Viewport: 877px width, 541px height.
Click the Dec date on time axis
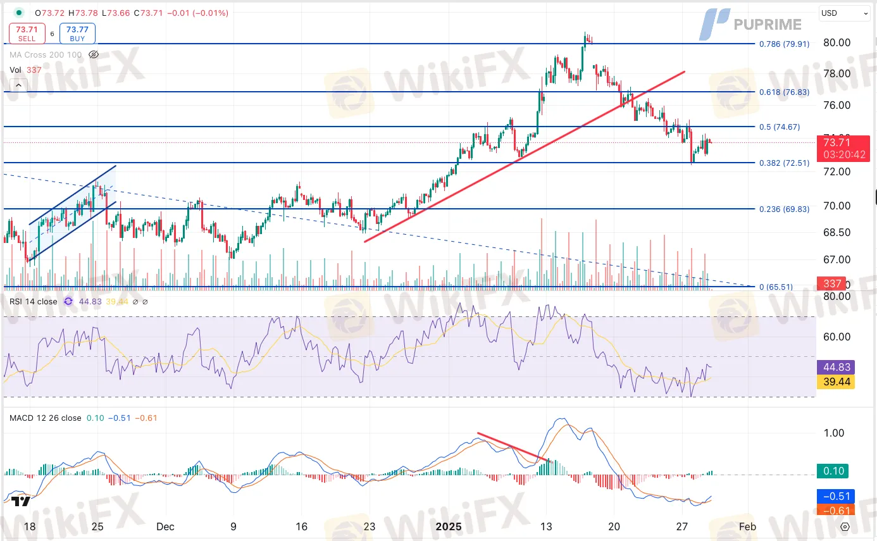coord(165,526)
